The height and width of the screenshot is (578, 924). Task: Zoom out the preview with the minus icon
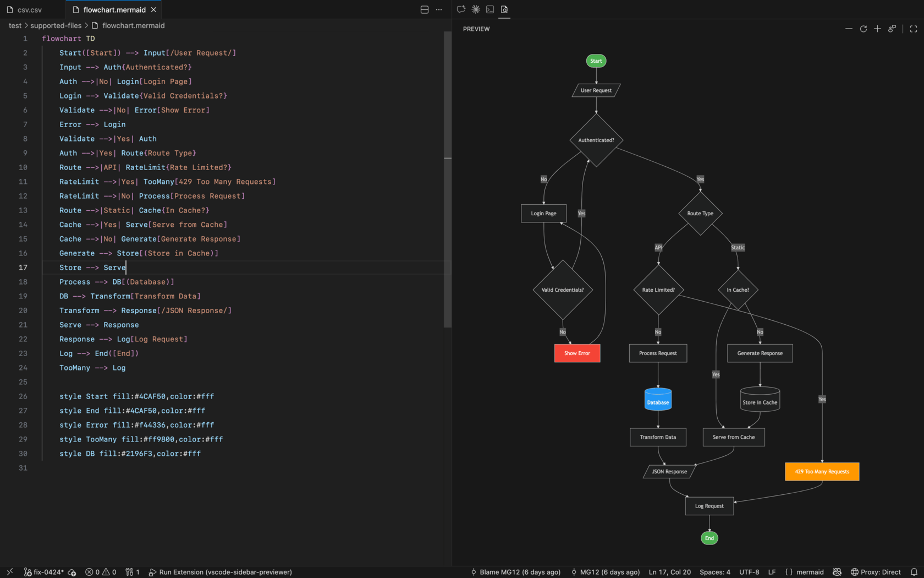point(849,29)
